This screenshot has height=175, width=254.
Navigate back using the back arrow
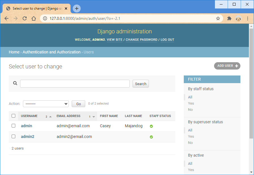click(x=7, y=18)
